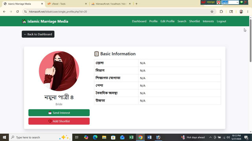252x141 pixels.
Task: Close the cPanel - Tools tab
Action: coord(86,4)
